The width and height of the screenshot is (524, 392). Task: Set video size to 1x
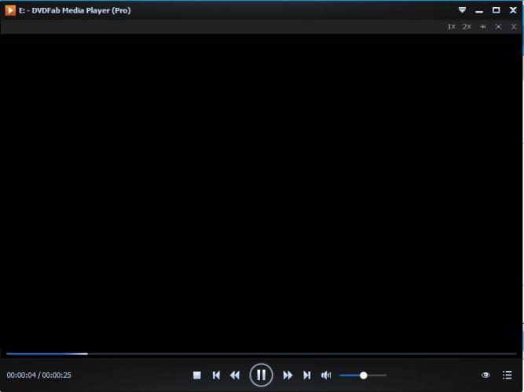pyautogui.click(x=452, y=27)
